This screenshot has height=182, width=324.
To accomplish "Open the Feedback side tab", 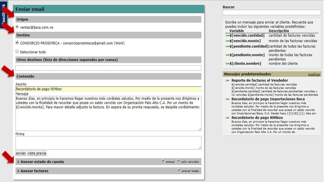I will tap(3, 13).
